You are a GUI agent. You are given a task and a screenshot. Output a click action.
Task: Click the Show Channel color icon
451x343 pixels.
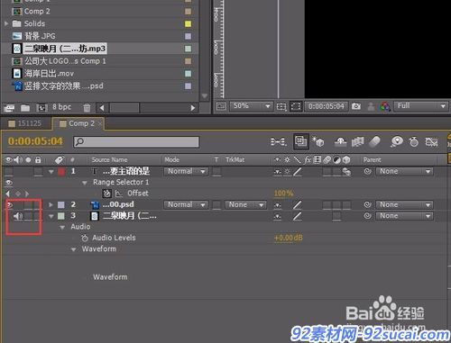pyautogui.click(x=385, y=106)
